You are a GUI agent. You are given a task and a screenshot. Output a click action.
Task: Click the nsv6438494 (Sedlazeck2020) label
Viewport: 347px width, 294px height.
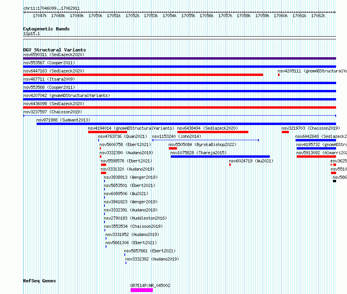pyautogui.click(x=207, y=128)
